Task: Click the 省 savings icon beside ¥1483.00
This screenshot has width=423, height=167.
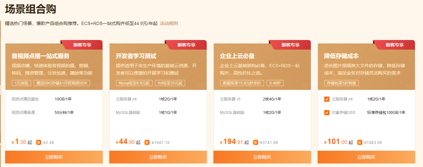Action: tap(360, 142)
